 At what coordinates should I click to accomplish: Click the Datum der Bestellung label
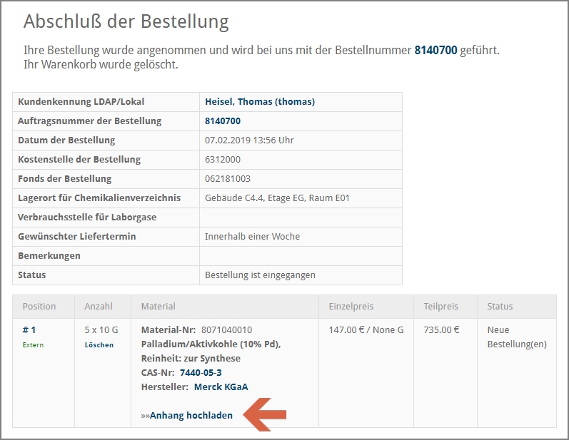[66, 140]
